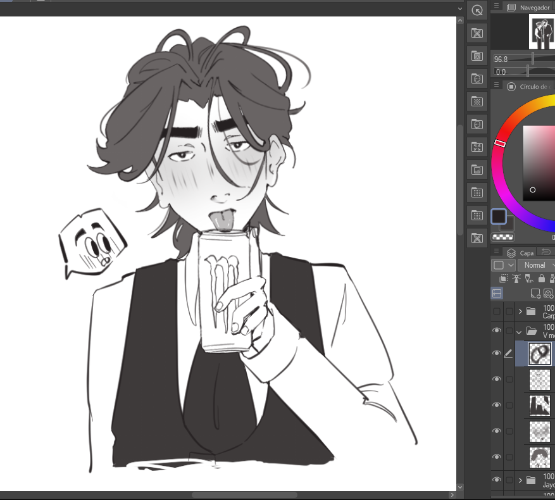This screenshot has height=500, width=555.
Task: Hide the dark vest-shape layer
Action: pyautogui.click(x=497, y=404)
